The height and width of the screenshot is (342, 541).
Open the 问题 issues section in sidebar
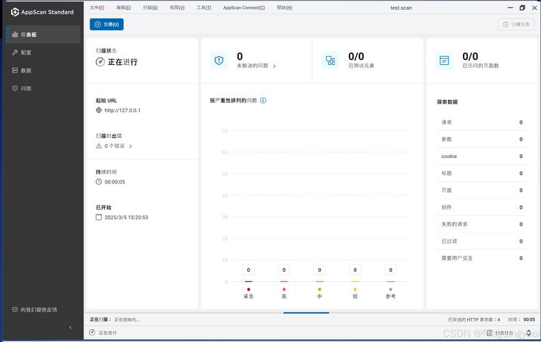coord(43,88)
